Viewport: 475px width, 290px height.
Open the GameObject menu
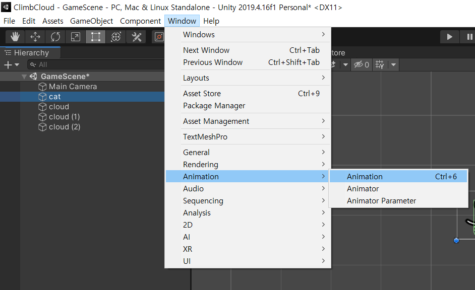coord(91,21)
